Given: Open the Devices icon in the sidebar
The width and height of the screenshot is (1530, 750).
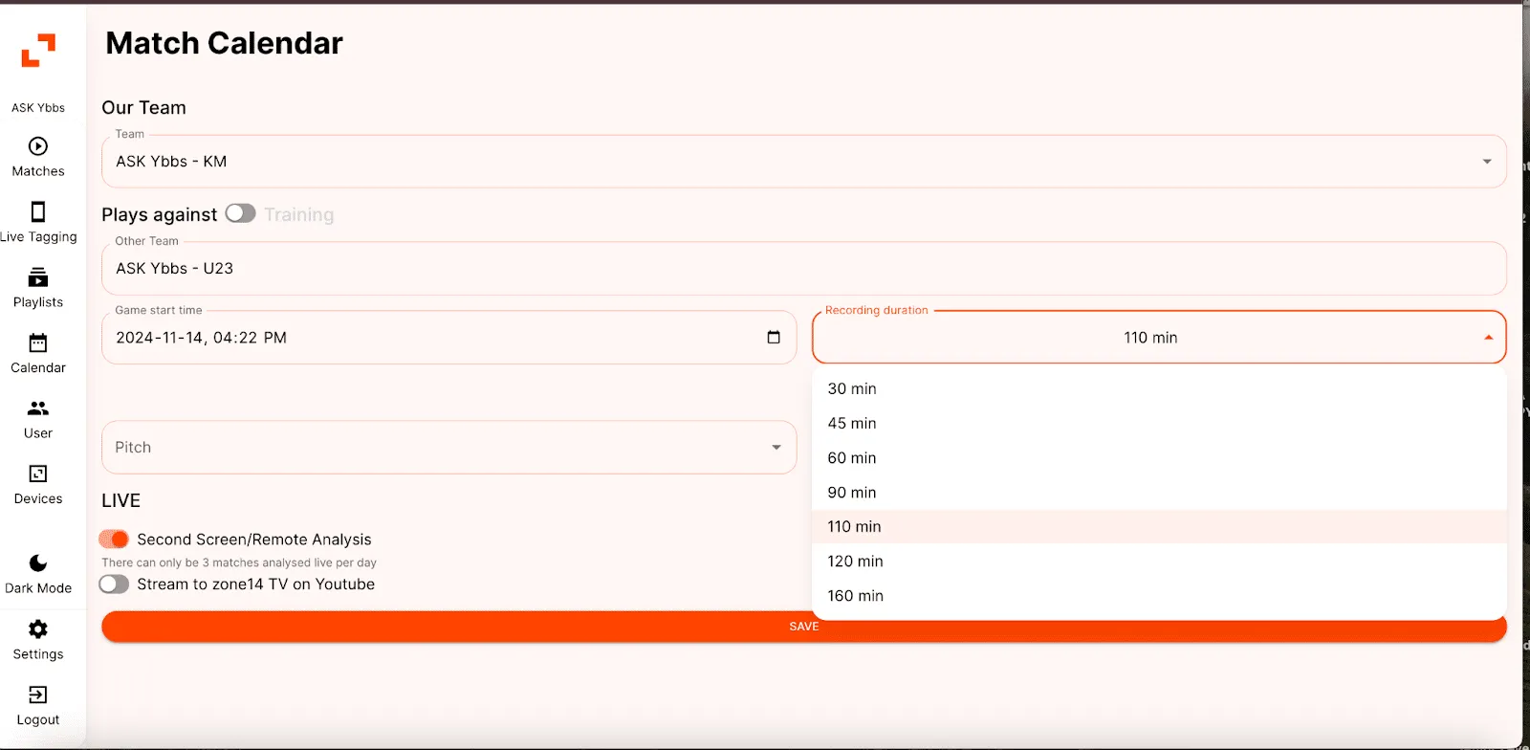Looking at the screenshot, I should 38,474.
